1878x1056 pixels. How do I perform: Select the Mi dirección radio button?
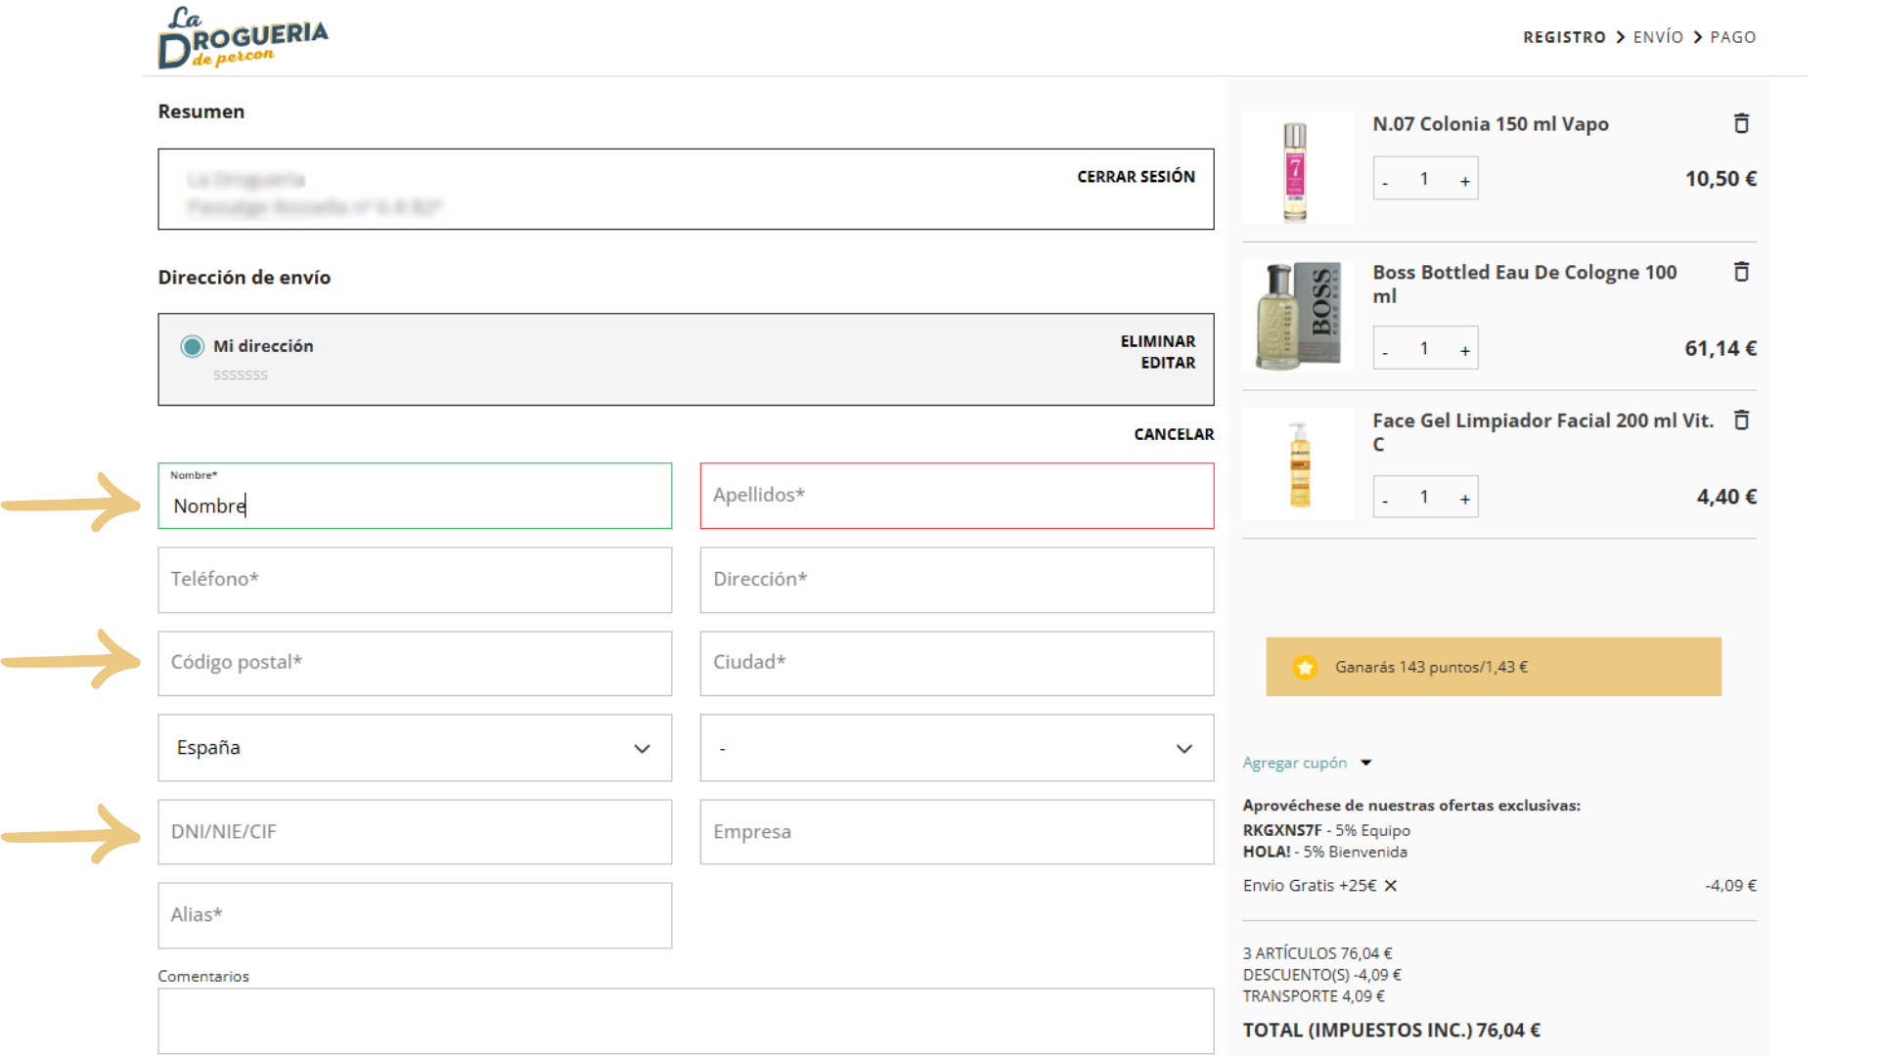(x=193, y=346)
